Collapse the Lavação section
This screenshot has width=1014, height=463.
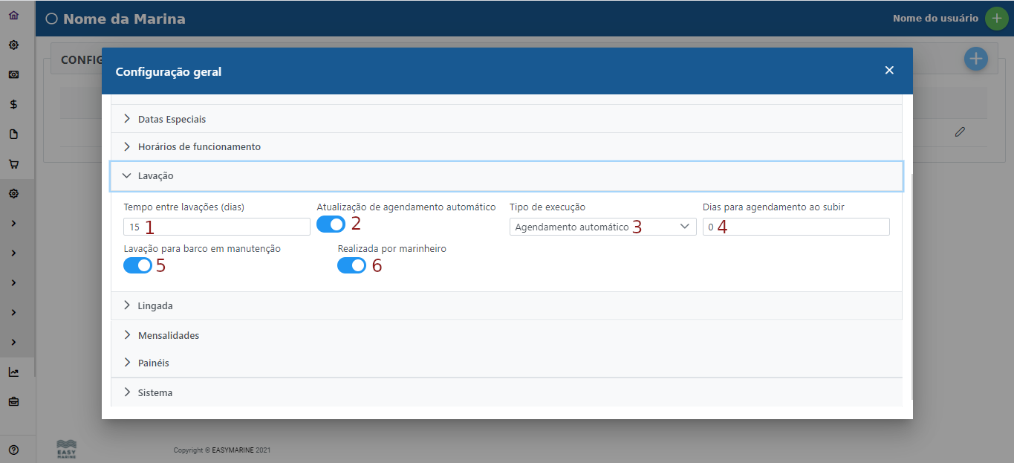pos(156,176)
